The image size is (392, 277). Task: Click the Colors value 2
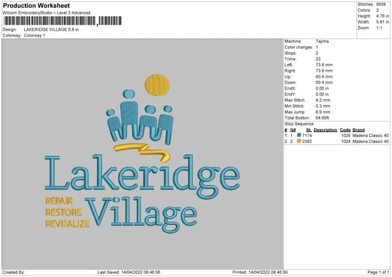point(378,10)
